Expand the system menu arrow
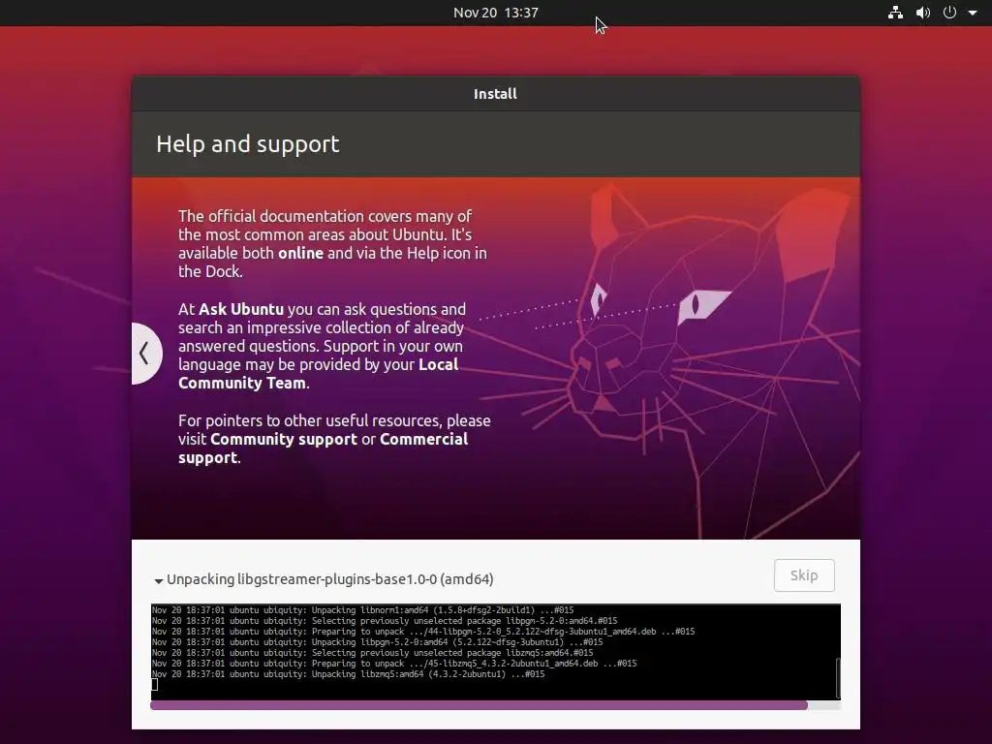This screenshot has width=992, height=744. [973, 13]
